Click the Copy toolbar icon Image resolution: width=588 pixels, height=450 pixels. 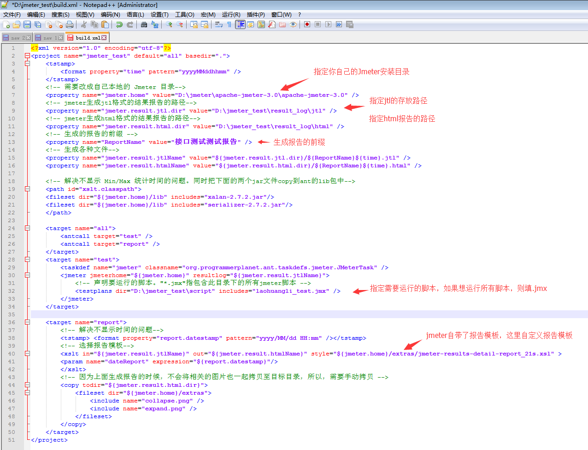[x=94, y=24]
